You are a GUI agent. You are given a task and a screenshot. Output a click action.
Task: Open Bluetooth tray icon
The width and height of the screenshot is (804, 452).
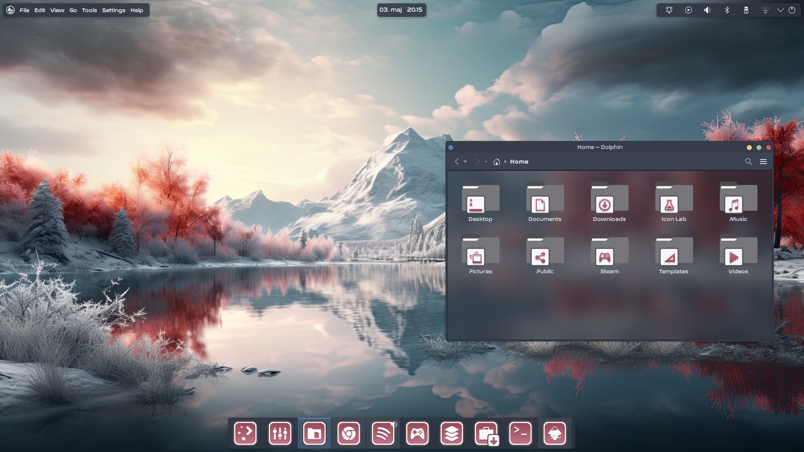[727, 10]
